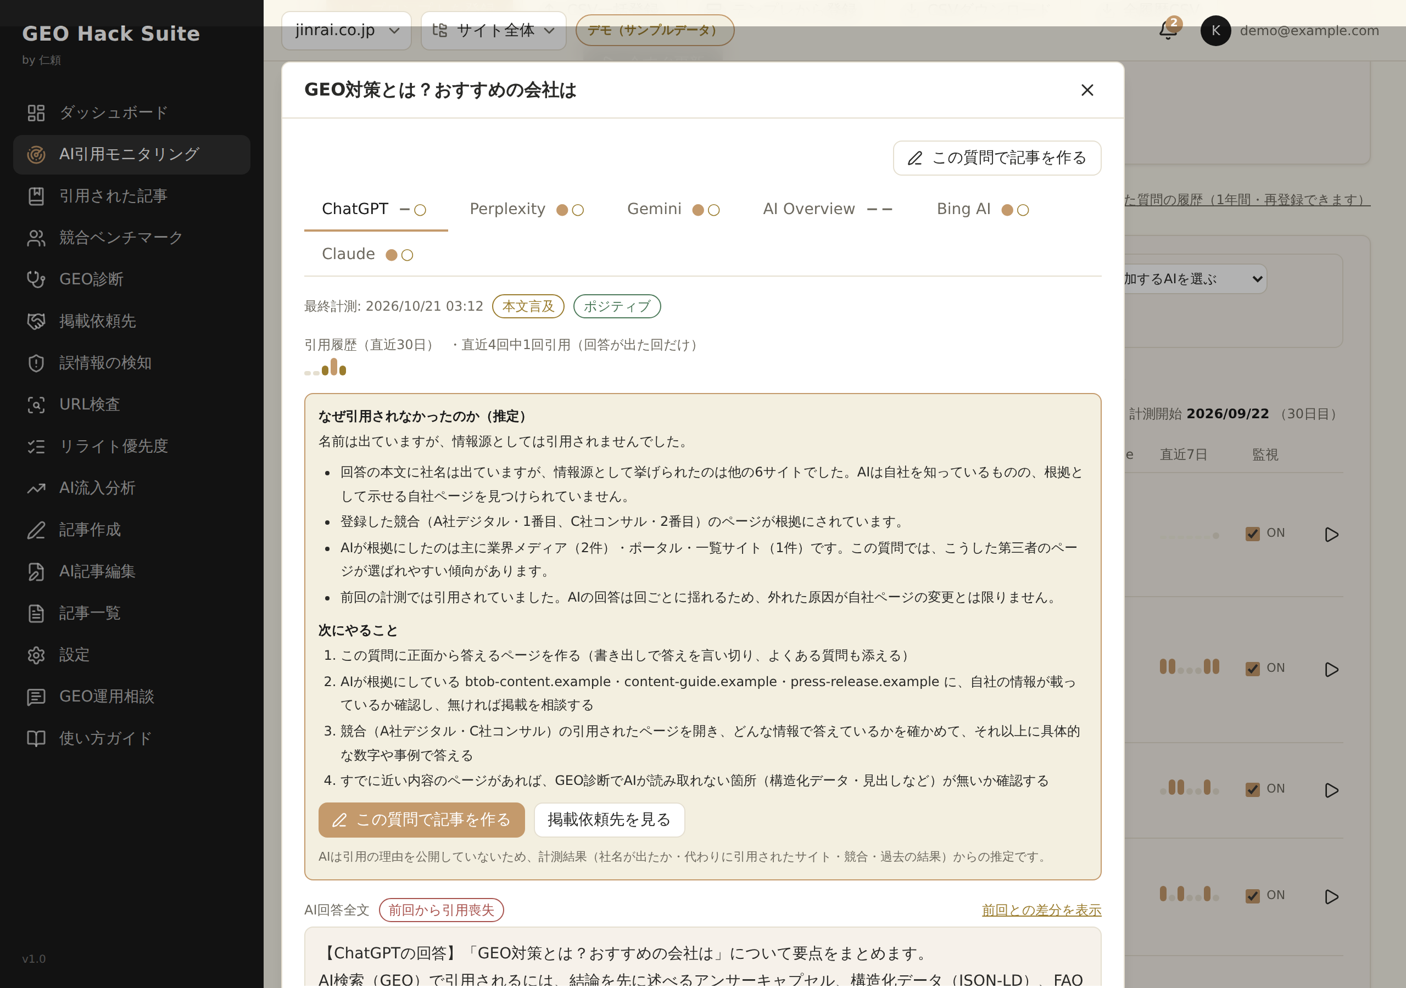Click the 誤情報の検知 shield icon
The image size is (1406, 988).
pyautogui.click(x=36, y=362)
